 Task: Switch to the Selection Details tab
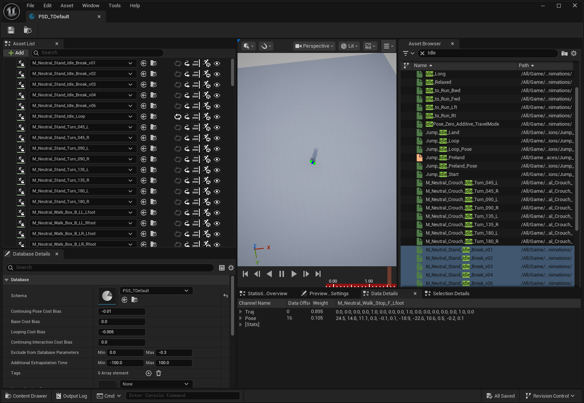(451, 293)
